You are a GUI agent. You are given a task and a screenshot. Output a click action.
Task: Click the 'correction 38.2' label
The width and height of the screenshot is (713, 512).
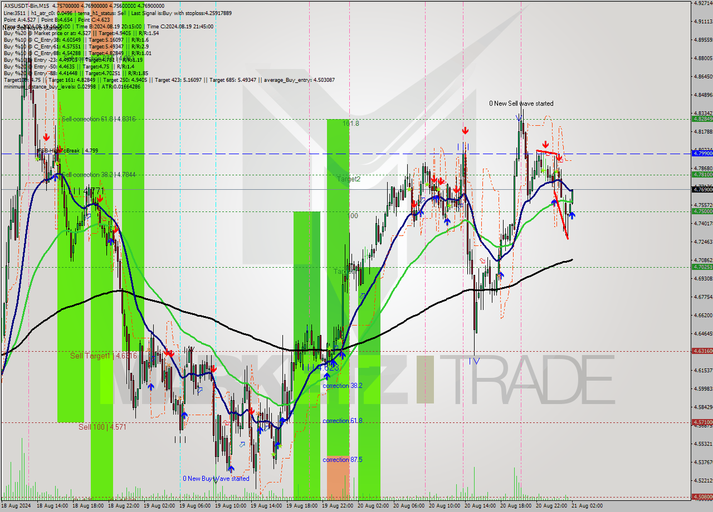click(343, 386)
